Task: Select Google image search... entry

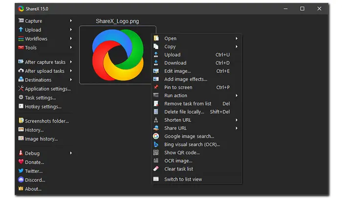Action: [196, 136]
